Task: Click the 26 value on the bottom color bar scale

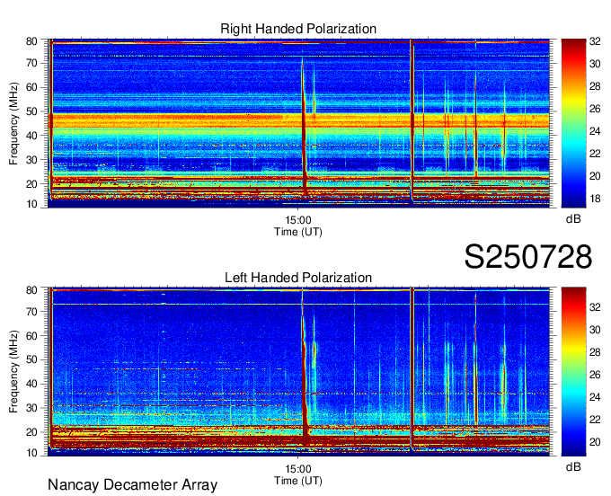Action: pos(595,375)
